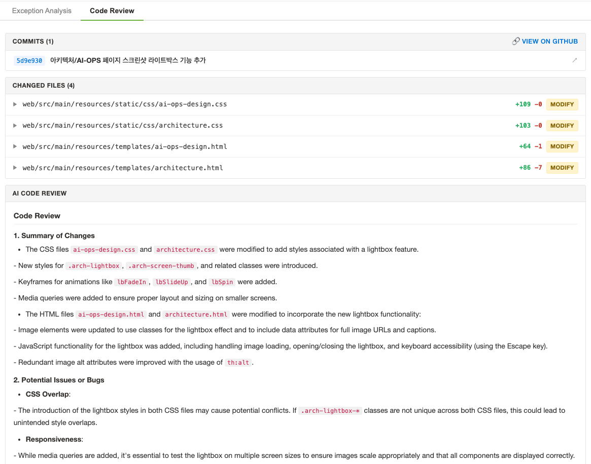Click the MODIFY badge for css/ai-ops-design.css
The width and height of the screenshot is (591, 464).
click(x=562, y=104)
